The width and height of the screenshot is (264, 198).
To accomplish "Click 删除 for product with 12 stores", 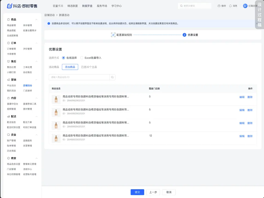I will [x=250, y=136].
